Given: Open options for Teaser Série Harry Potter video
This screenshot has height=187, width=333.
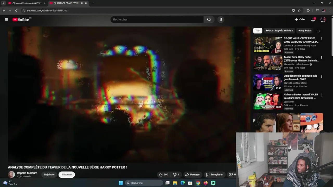Looking at the screenshot, I should tap(322, 58).
